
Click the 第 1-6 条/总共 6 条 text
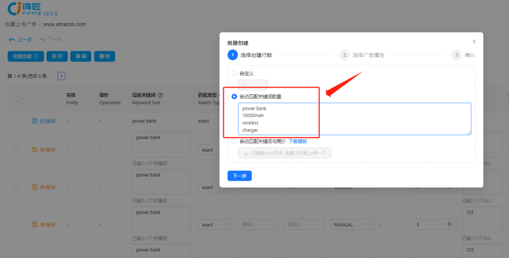click(x=27, y=76)
